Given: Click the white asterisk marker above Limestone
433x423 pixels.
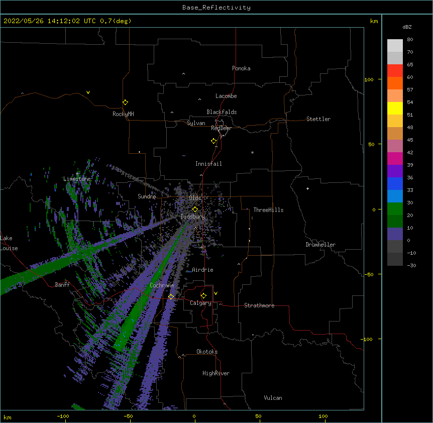Looking at the screenshot, I should pyautogui.click(x=77, y=174).
